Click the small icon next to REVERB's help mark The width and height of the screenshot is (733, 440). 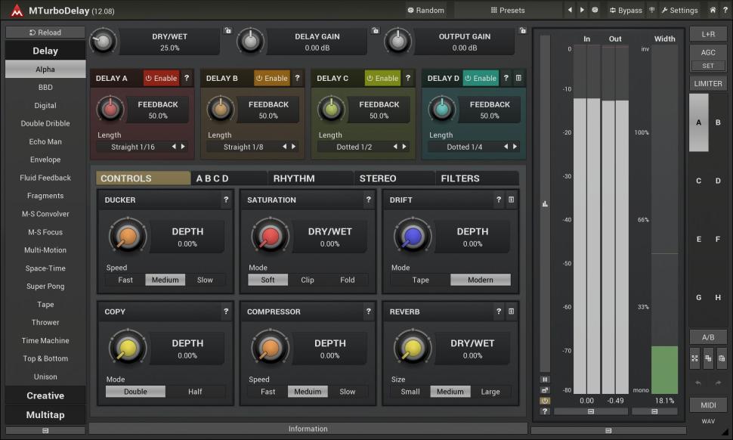pos(511,311)
